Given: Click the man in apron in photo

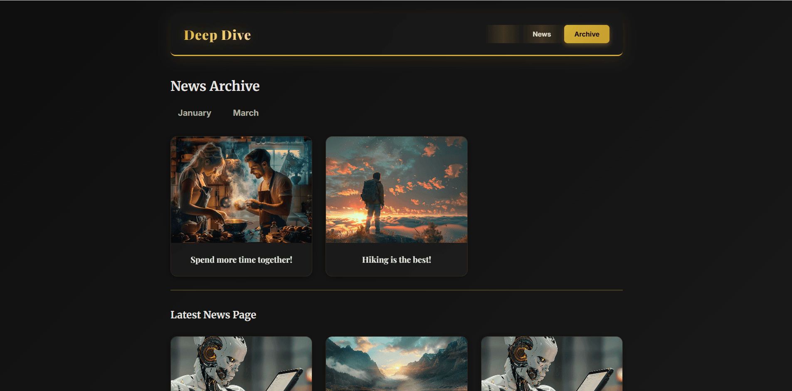Looking at the screenshot, I should point(270,187).
